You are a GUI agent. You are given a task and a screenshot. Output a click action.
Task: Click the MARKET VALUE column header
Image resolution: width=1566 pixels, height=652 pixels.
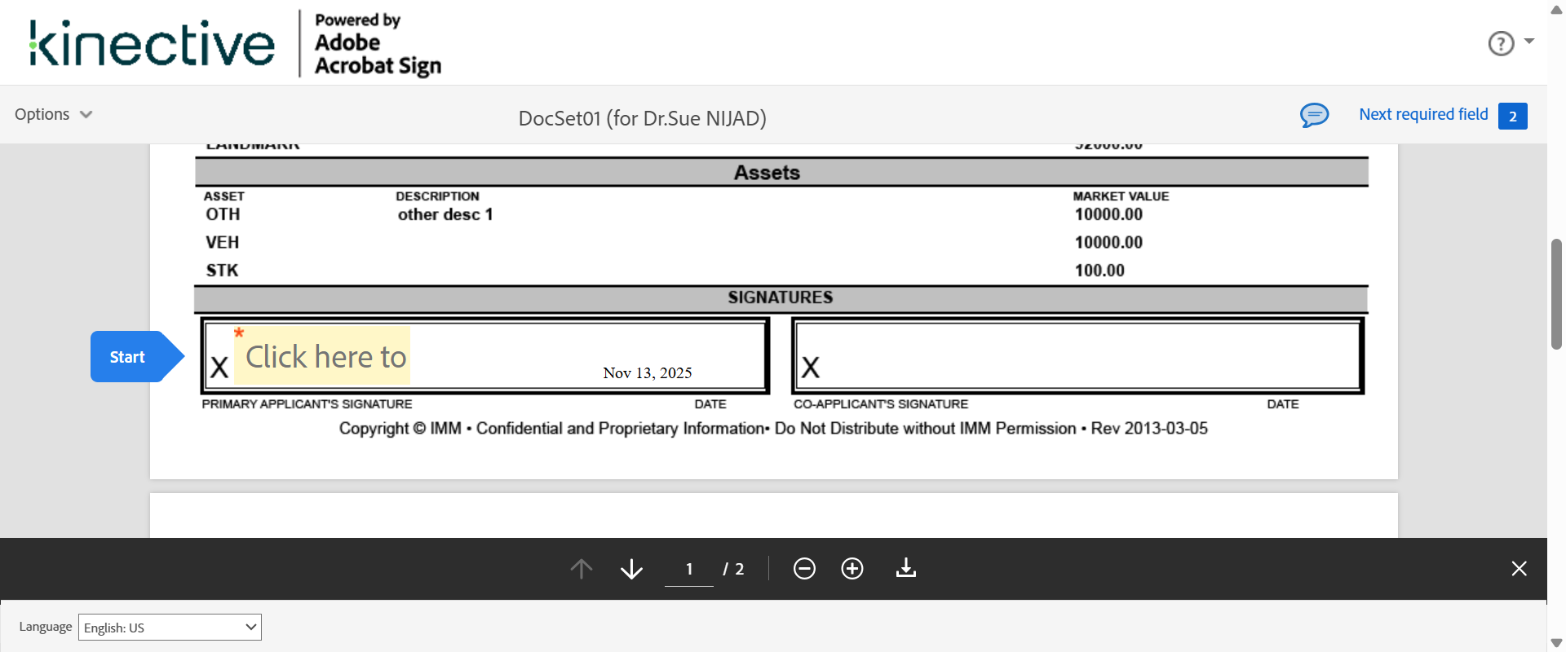click(1121, 196)
